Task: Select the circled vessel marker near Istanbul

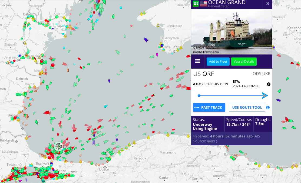Action: (59, 146)
